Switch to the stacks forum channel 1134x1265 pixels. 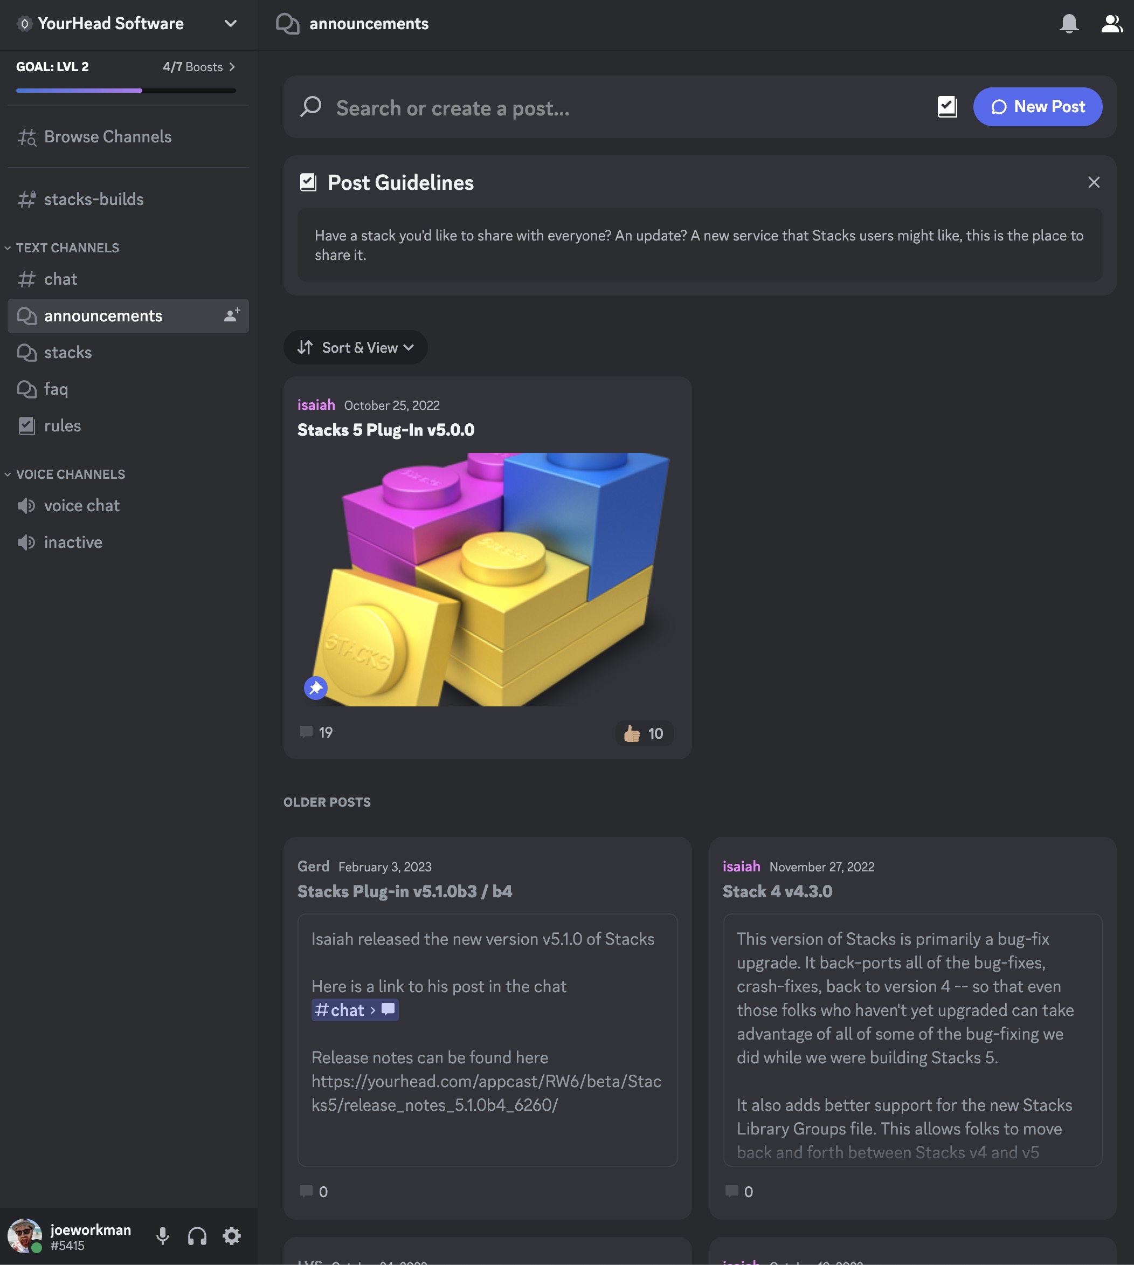coord(68,352)
